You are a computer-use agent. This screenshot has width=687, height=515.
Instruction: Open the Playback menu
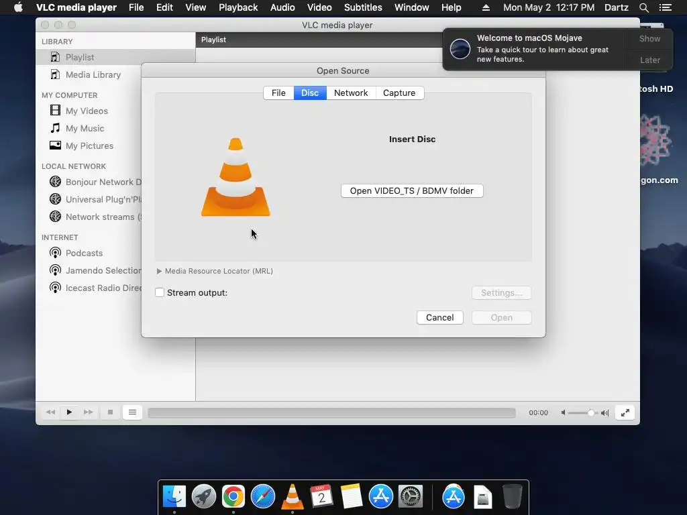(x=238, y=7)
